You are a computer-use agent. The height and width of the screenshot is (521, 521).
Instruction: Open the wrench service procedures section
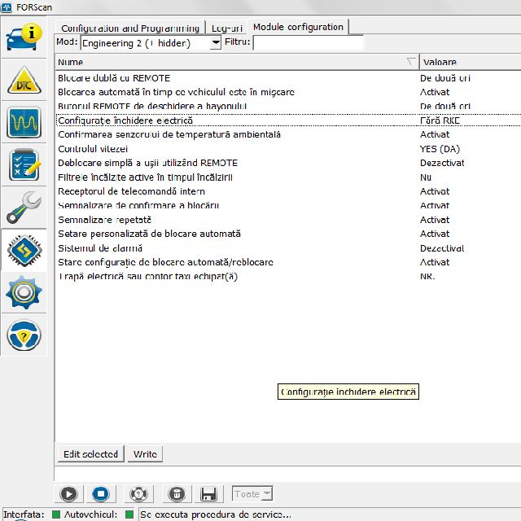[x=24, y=208]
